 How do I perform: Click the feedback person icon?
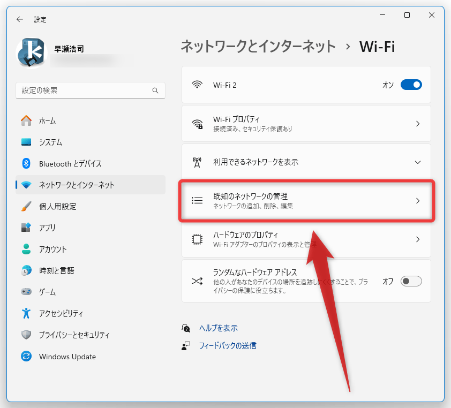(186, 345)
